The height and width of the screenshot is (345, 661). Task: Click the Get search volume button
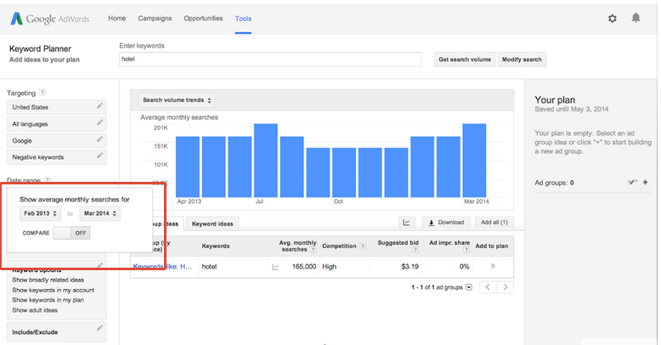click(x=465, y=59)
